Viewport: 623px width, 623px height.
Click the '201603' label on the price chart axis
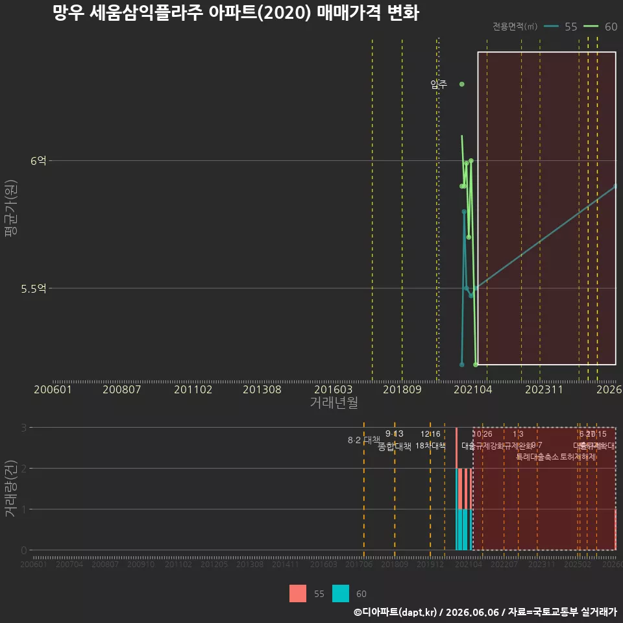tap(334, 389)
